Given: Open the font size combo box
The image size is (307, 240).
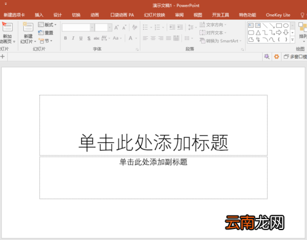Looking at the screenshot, I should tap(103, 27).
